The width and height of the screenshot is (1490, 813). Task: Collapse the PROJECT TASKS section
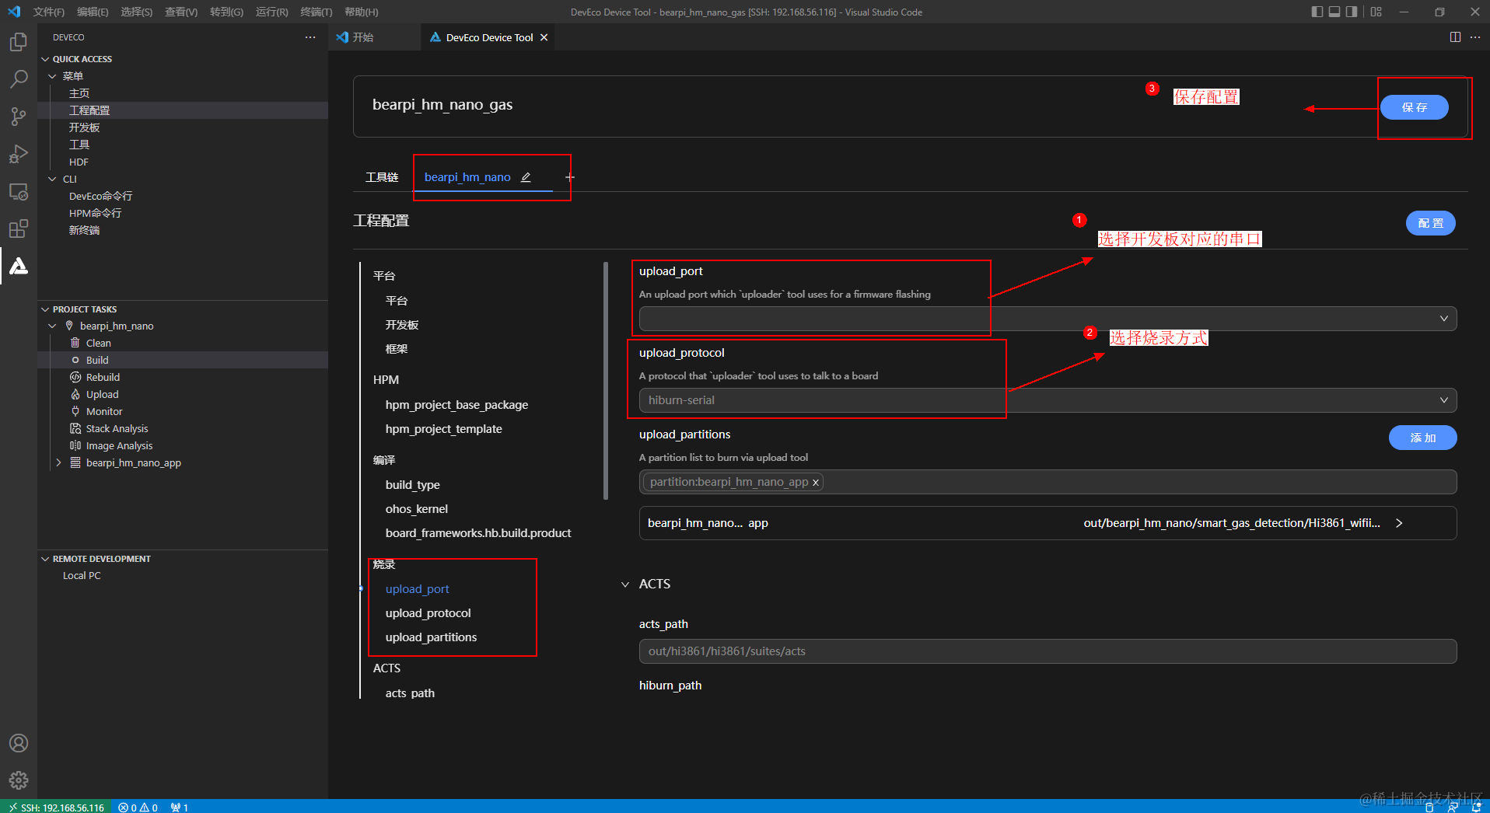(45, 309)
